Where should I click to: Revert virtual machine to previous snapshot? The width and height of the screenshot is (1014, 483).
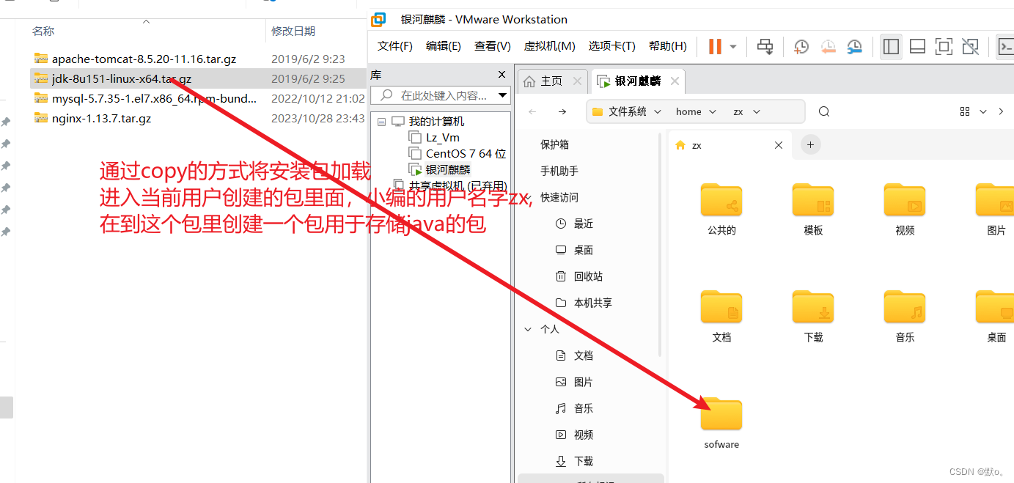click(x=828, y=47)
